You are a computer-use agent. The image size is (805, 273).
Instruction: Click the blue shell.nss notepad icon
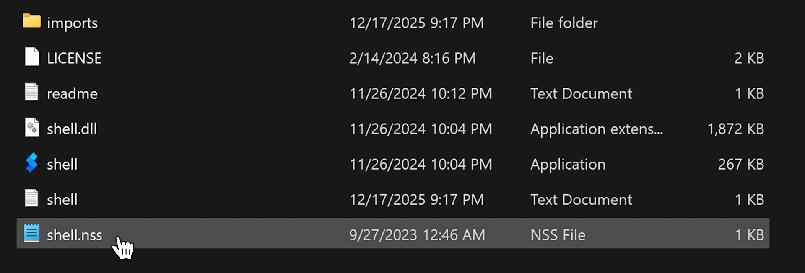click(31, 234)
